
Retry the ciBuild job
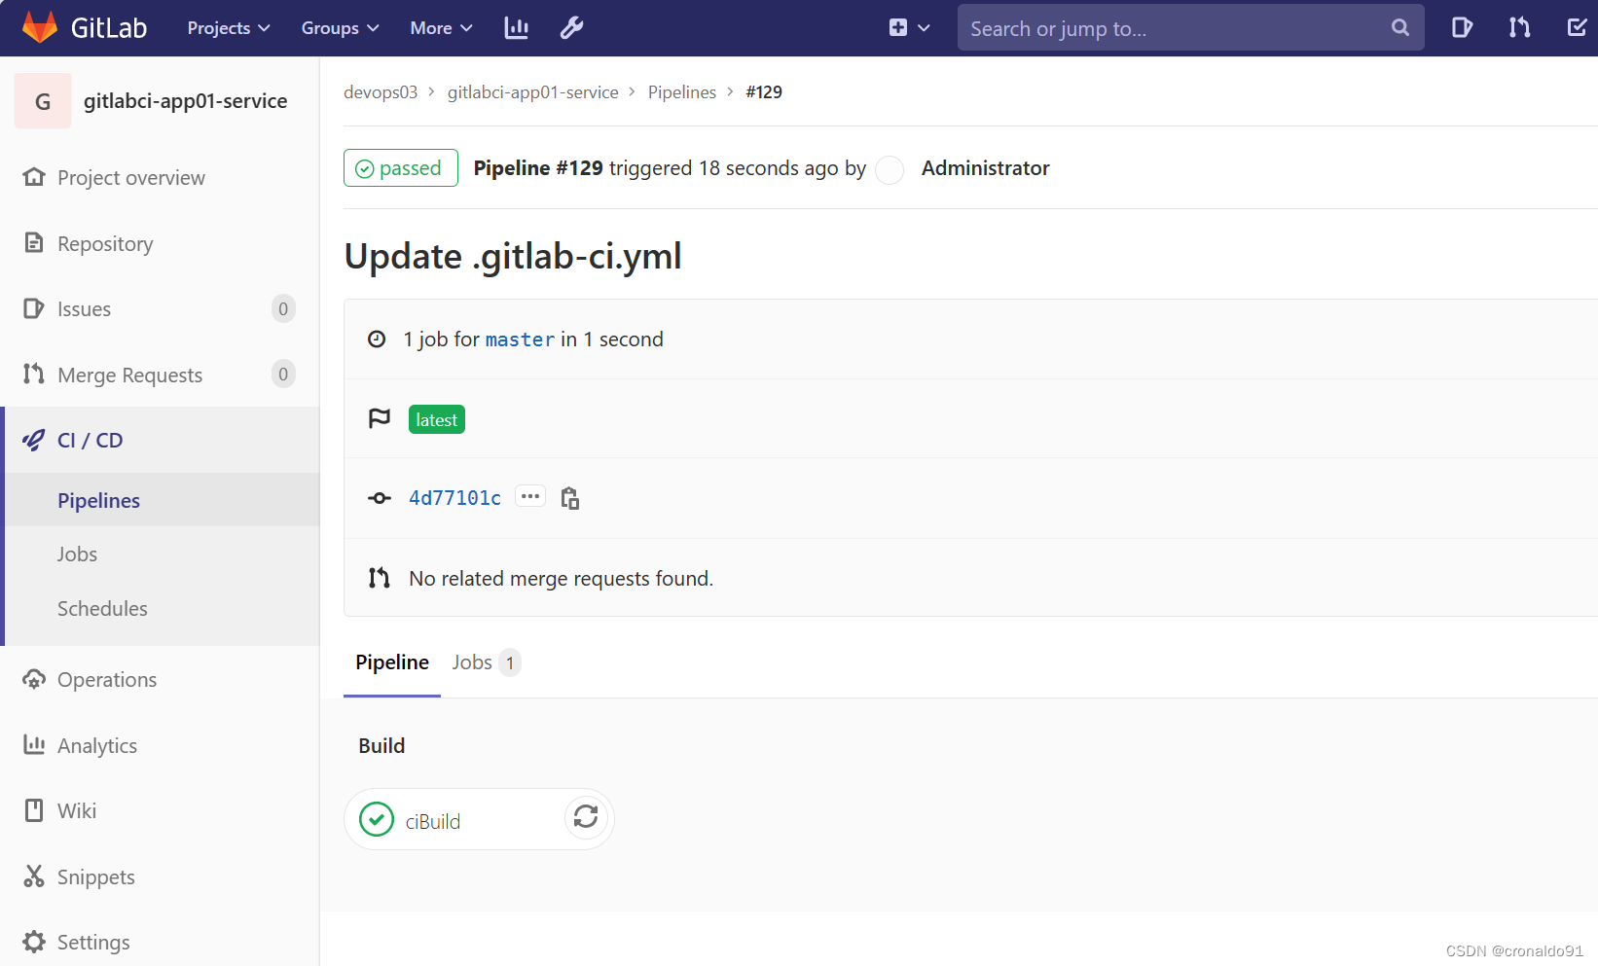(586, 816)
